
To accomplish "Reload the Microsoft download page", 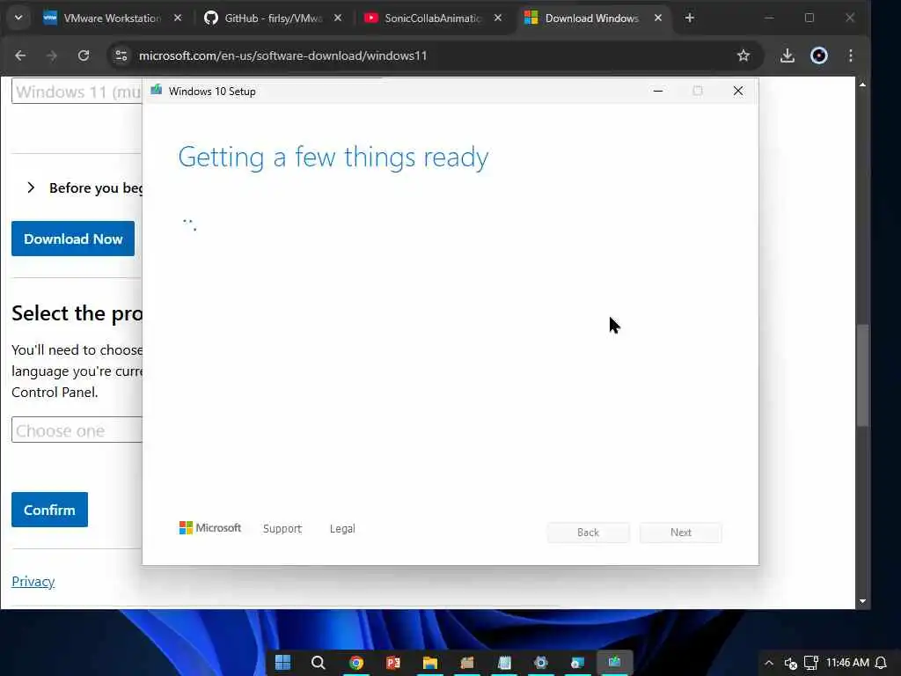I will pyautogui.click(x=84, y=55).
